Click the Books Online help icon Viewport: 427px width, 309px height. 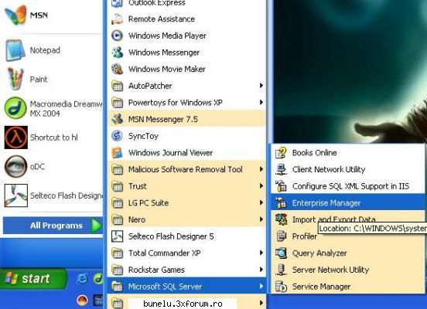click(281, 153)
